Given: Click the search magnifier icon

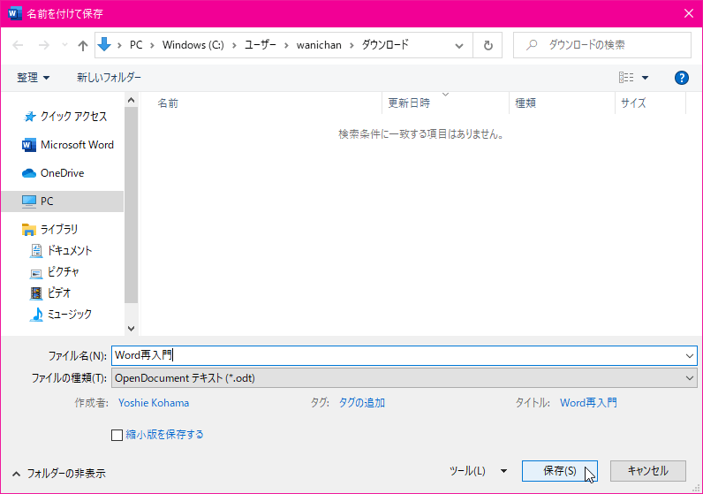Looking at the screenshot, I should [x=532, y=45].
